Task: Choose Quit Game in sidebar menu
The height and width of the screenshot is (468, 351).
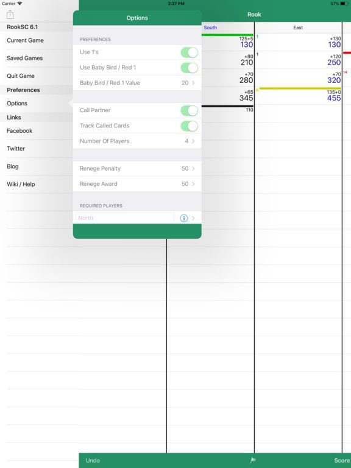Action: (x=21, y=76)
